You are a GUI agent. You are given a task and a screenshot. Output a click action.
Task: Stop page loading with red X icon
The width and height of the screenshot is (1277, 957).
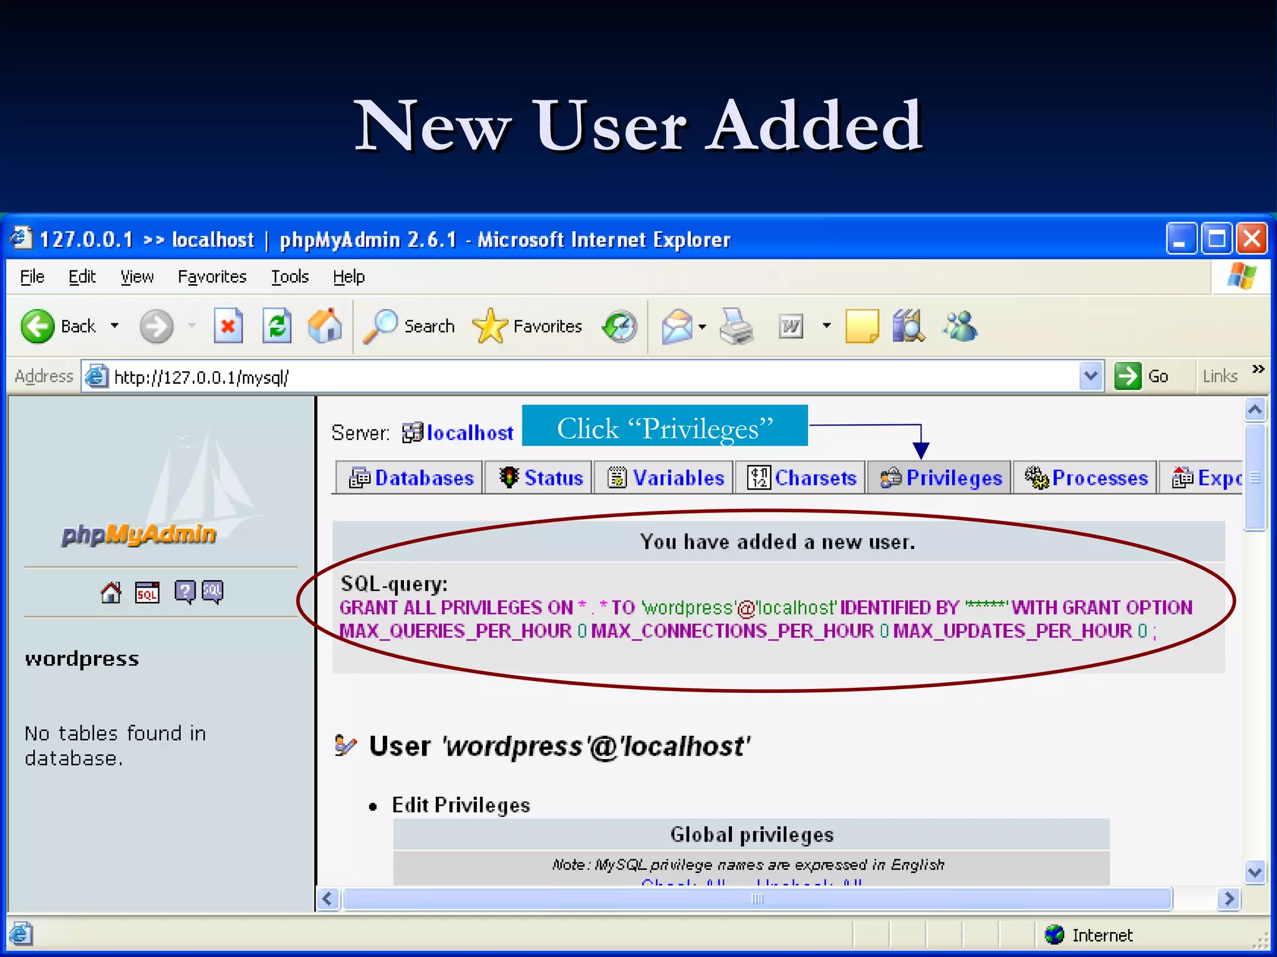point(228,326)
